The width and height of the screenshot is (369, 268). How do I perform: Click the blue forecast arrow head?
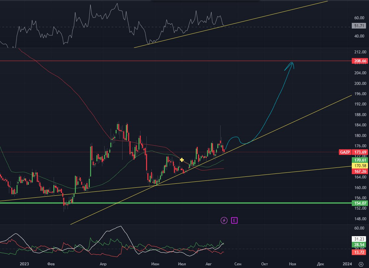(292, 64)
